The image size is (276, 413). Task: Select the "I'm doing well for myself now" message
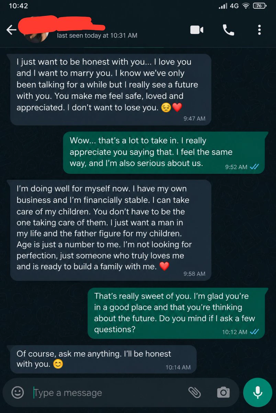pyautogui.click(x=111, y=230)
